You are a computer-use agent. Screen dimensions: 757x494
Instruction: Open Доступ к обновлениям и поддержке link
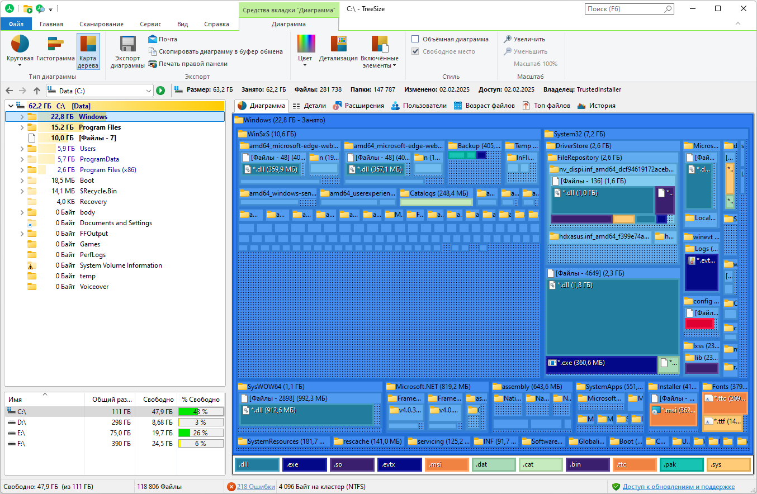[679, 487]
